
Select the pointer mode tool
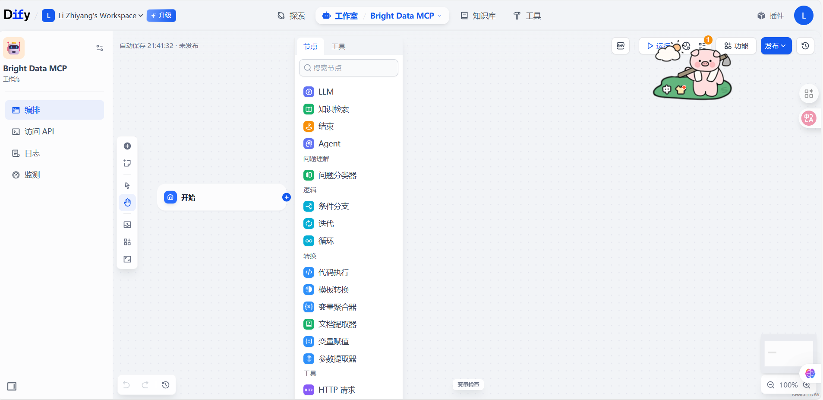[x=127, y=185]
